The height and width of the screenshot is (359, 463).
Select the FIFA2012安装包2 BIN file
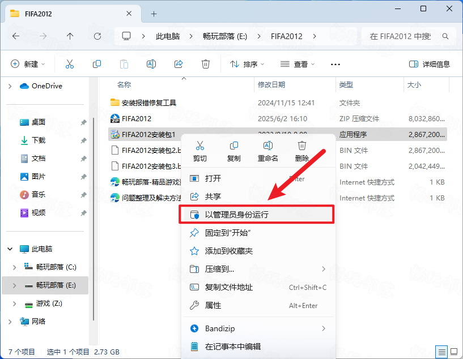[x=145, y=151]
